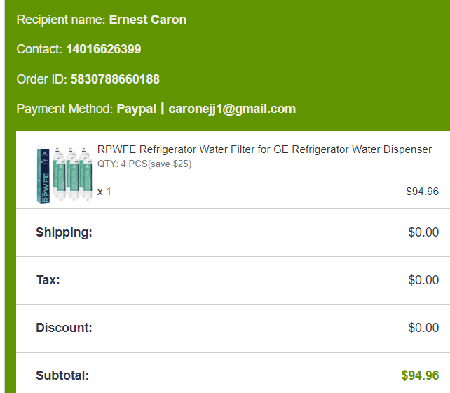Viewport: 450px width, 393px height.
Task: Open the RPWFE Refrigerator Water Filter title
Action: click(264, 149)
